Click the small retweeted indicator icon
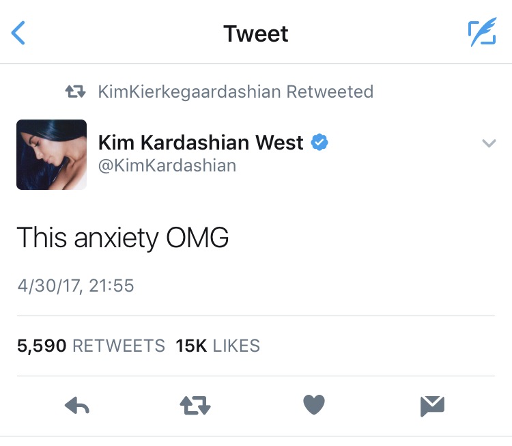Screen dimensions: 512x446 point(75,92)
